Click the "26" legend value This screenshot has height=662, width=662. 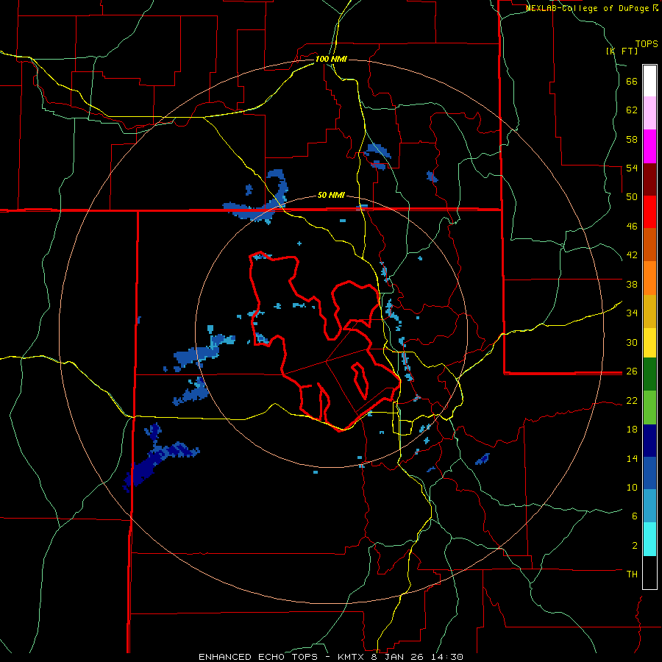tap(632, 371)
